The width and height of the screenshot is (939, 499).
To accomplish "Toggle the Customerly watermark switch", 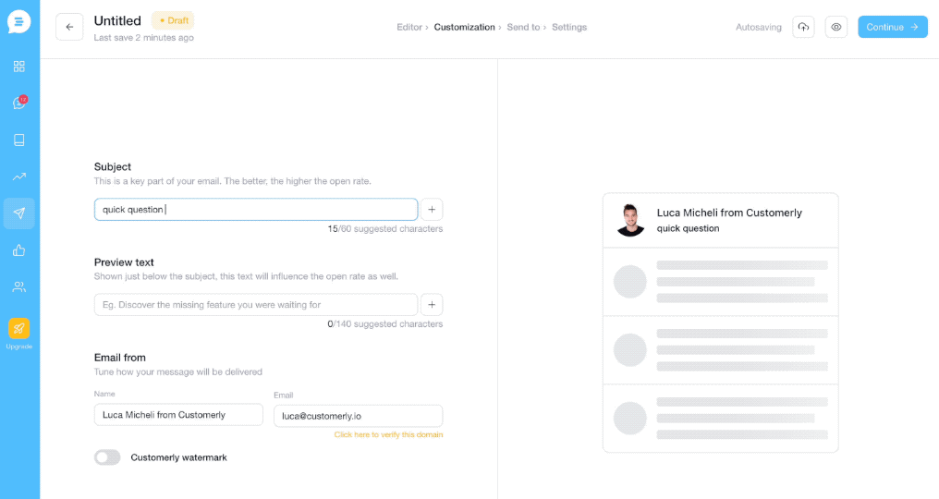I will click(107, 457).
